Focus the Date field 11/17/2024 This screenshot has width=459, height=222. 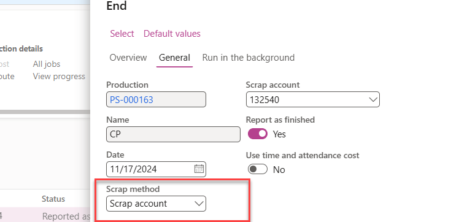click(156, 169)
